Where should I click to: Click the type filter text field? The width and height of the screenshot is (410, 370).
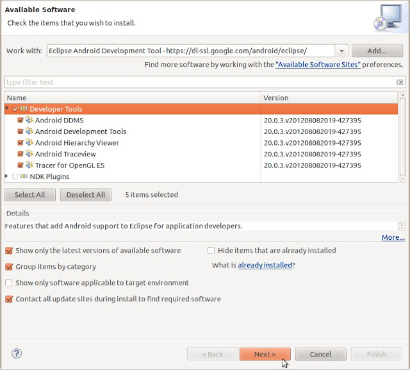click(x=199, y=82)
